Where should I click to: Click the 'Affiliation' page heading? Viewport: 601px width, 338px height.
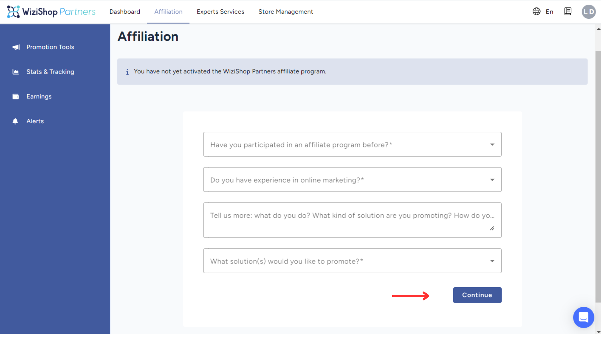pos(148,37)
